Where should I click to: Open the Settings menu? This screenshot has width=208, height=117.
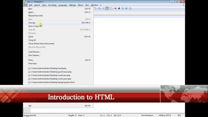pos(72,5)
